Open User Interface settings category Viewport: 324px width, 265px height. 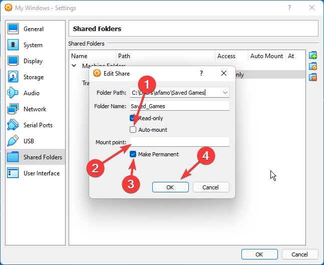[35, 173]
